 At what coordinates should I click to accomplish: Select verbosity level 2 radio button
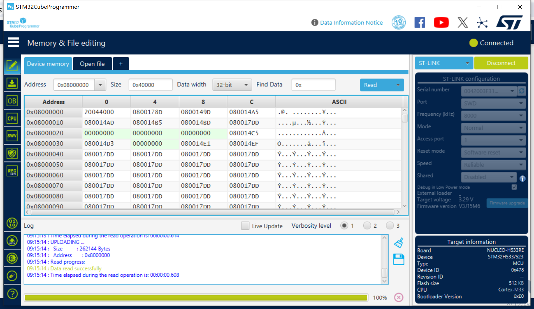point(367,226)
